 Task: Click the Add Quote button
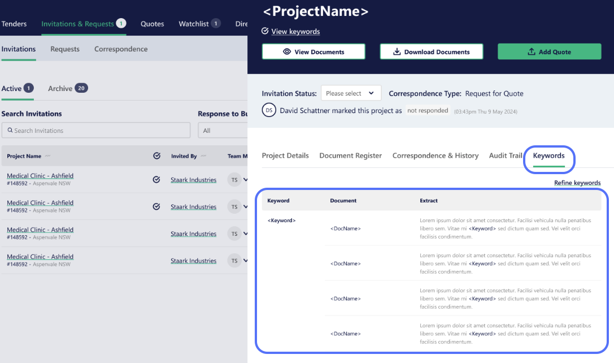(550, 52)
